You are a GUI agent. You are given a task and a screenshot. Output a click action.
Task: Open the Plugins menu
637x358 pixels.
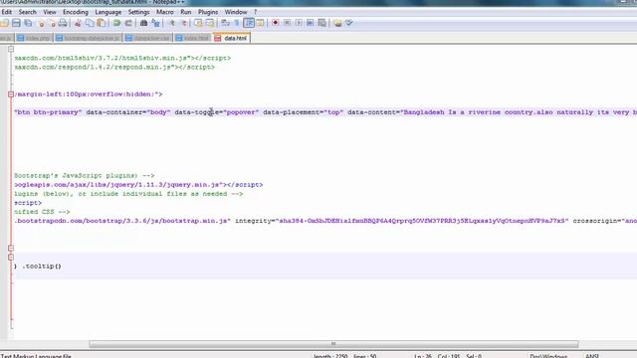208,12
